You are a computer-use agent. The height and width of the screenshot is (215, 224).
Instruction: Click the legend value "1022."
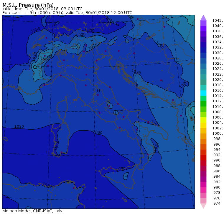tap(218, 74)
